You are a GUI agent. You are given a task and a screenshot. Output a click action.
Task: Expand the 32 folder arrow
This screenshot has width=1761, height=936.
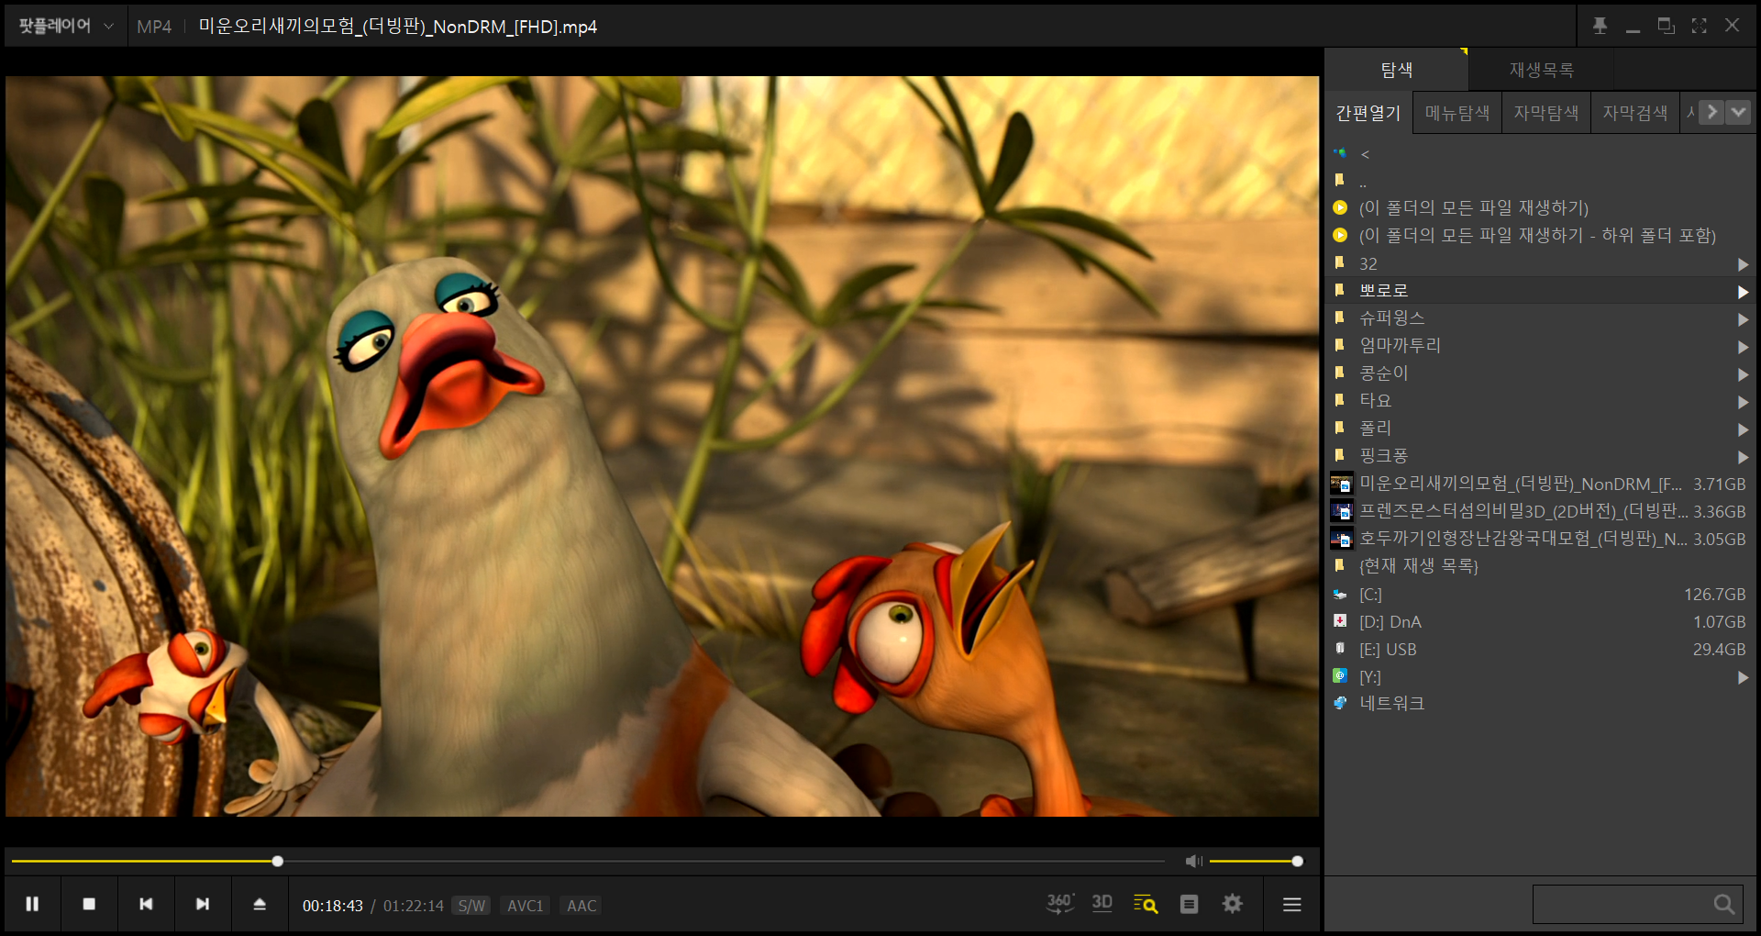point(1743,264)
